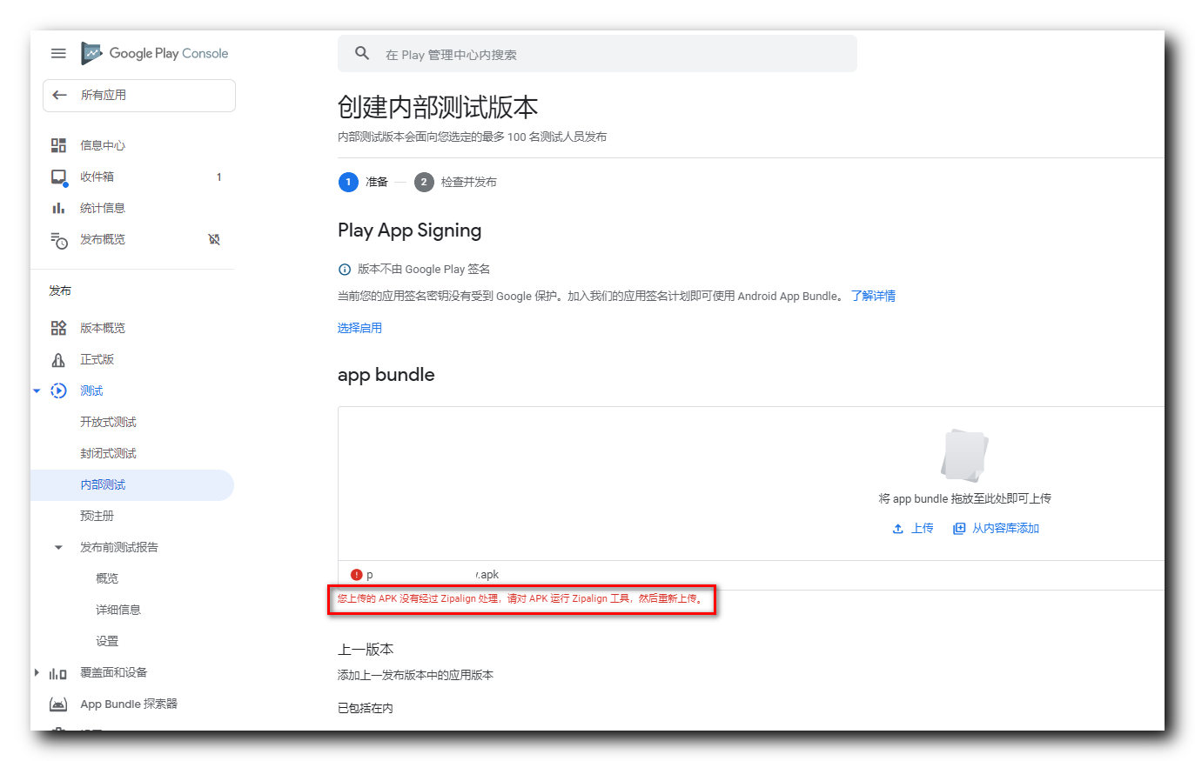Click the inbox count badge 1
Viewport: 1195px width, 761px height.
(218, 177)
